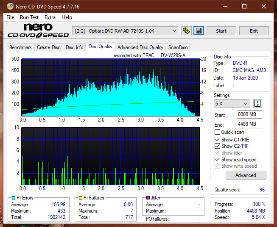Screen dimensions: 277x227
Task: Click the disc ID 'CMC MAG. AM3'
Action: coord(249,70)
